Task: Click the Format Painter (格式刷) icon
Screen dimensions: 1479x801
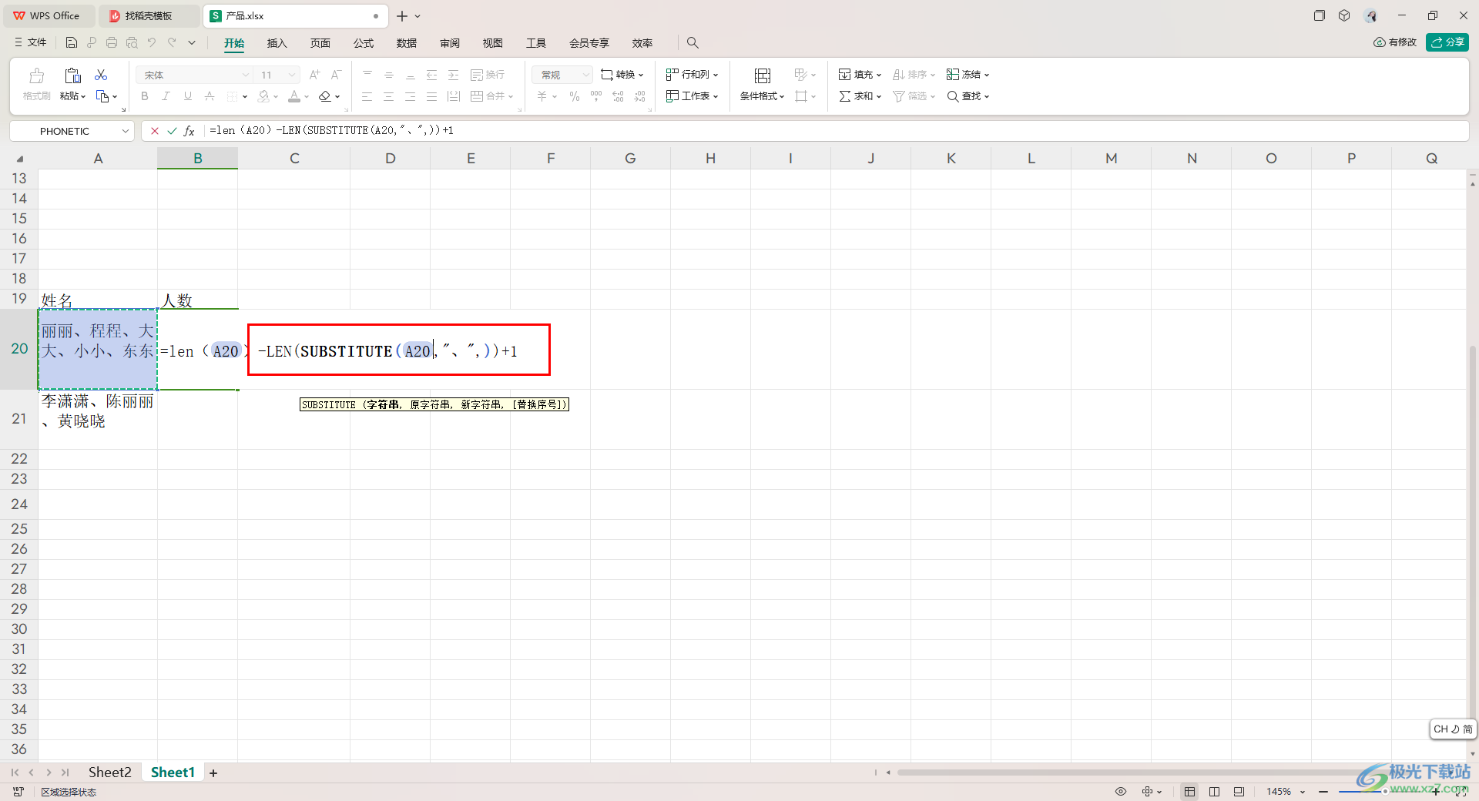Action: [x=36, y=75]
